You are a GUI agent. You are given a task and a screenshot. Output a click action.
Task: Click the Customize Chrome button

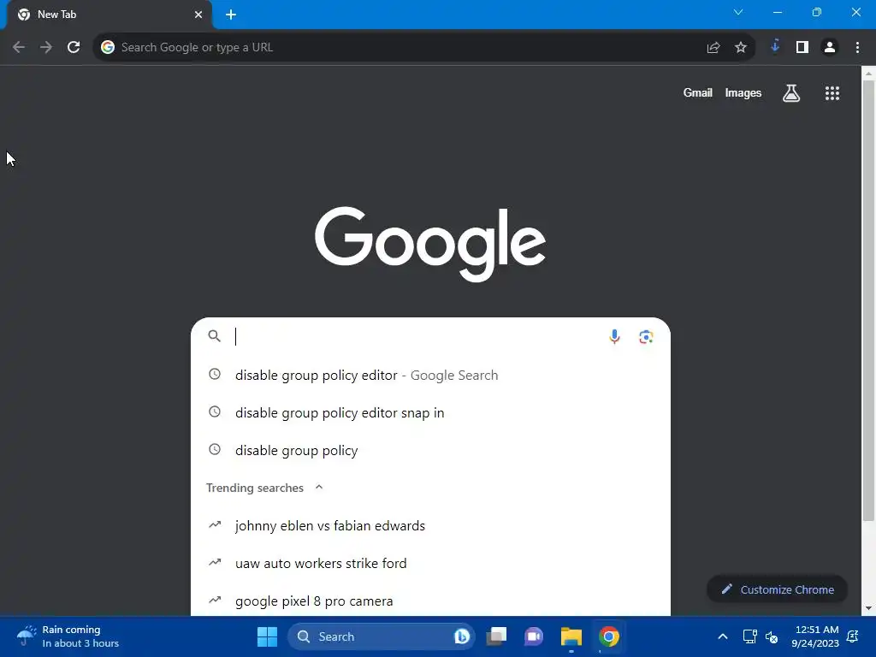pos(777,589)
